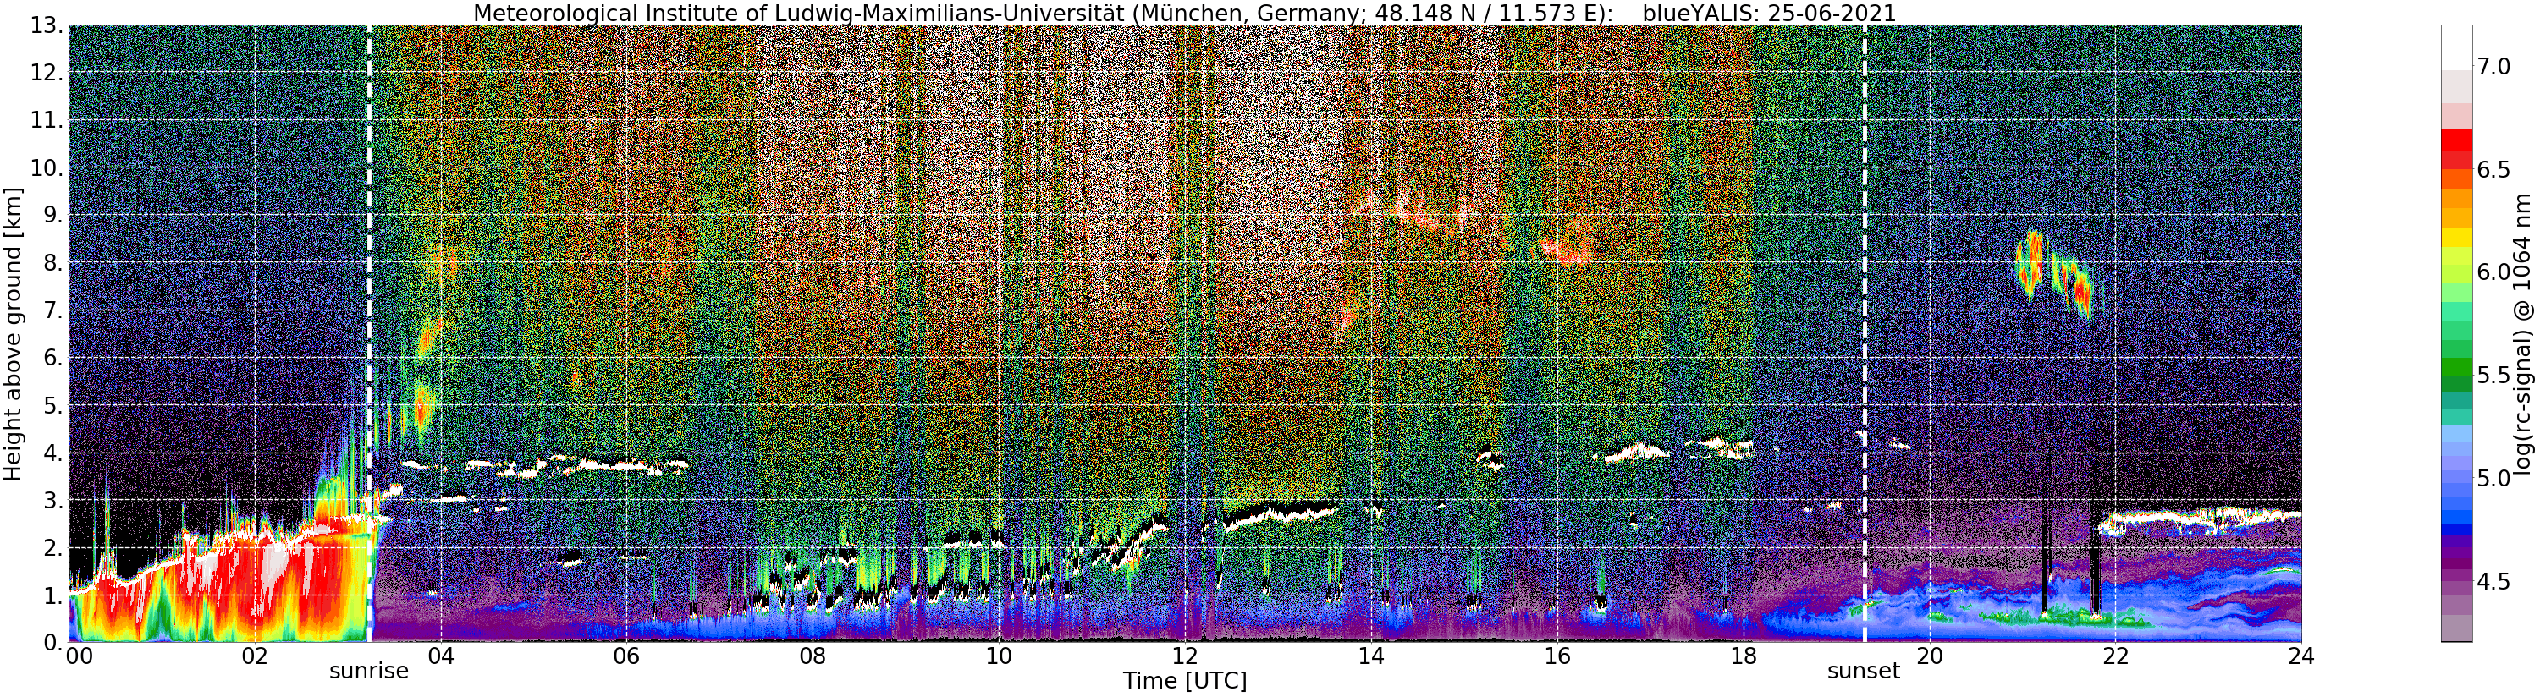
Task: Click the colorbar tick label '5.0'
Action: [x=2494, y=478]
